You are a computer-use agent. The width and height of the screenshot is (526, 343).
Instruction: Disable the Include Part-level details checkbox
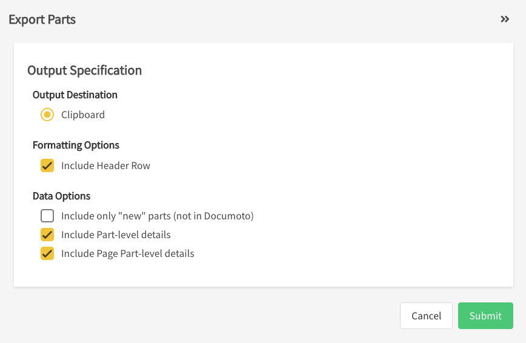tap(47, 235)
